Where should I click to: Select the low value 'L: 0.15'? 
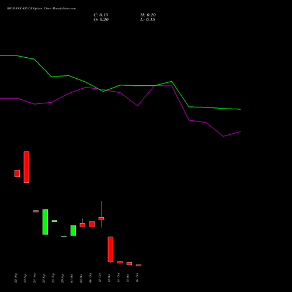click(148, 20)
